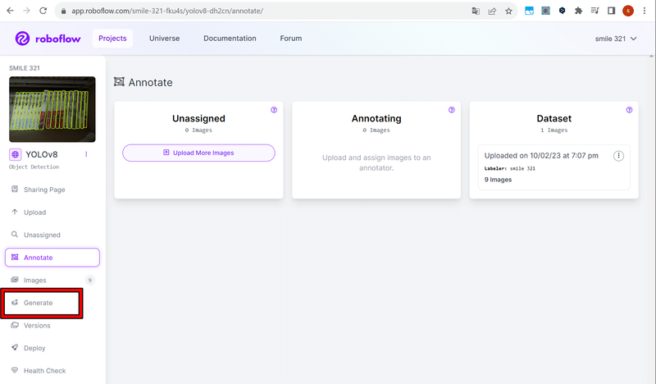Open the Chrome three-dot menu
This screenshot has height=384, width=656.
645,11
